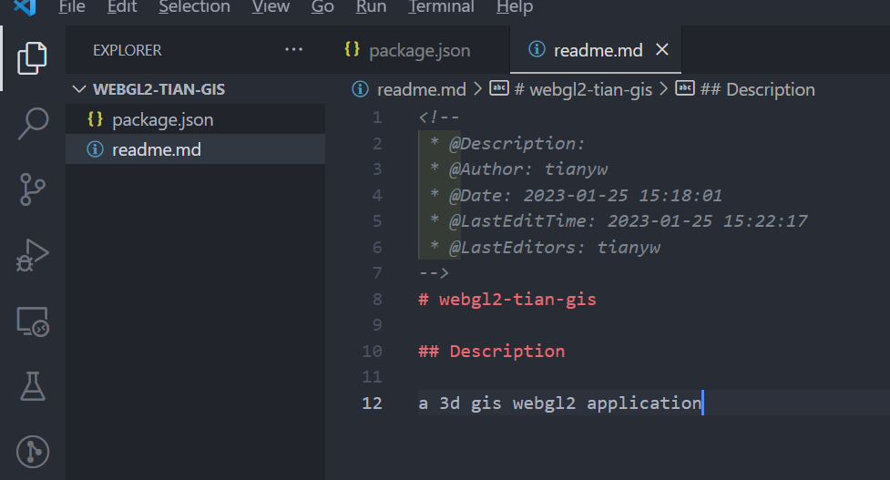Open the Run menu
This screenshot has height=480, width=890.
tap(371, 6)
